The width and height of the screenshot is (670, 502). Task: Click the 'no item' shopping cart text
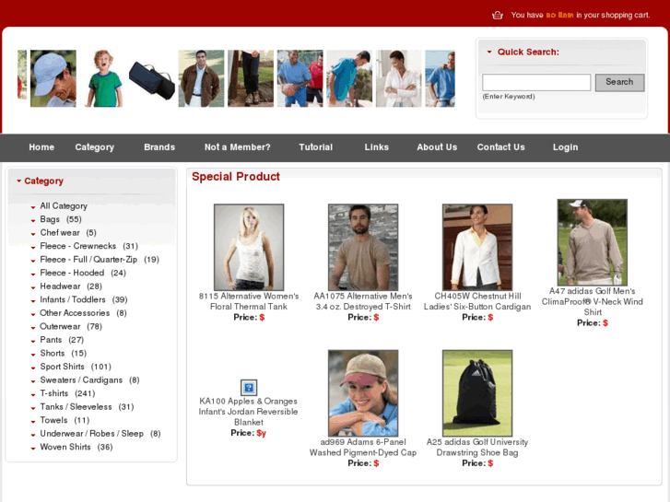tap(559, 15)
